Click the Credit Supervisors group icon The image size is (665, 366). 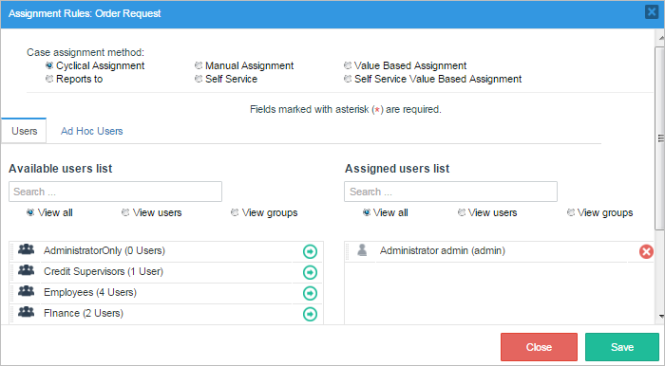pos(26,271)
